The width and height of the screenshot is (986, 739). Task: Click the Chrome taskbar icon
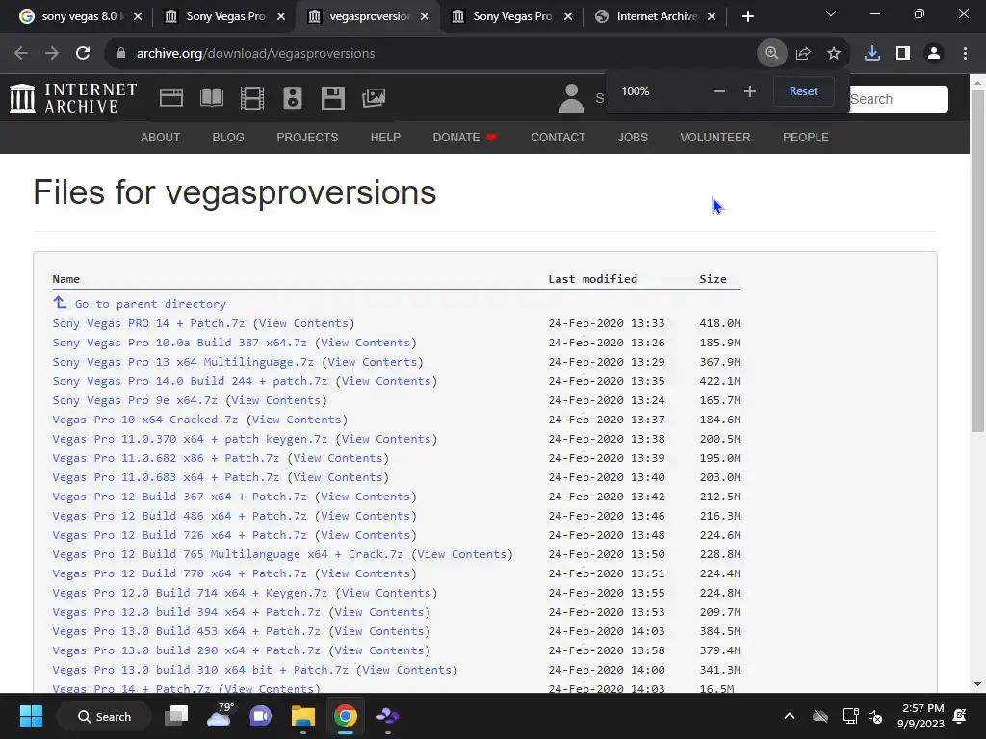[346, 716]
